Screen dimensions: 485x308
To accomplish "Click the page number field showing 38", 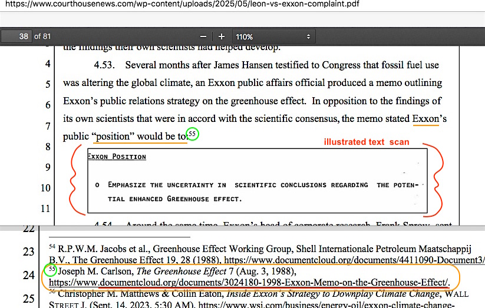I will [17, 37].
